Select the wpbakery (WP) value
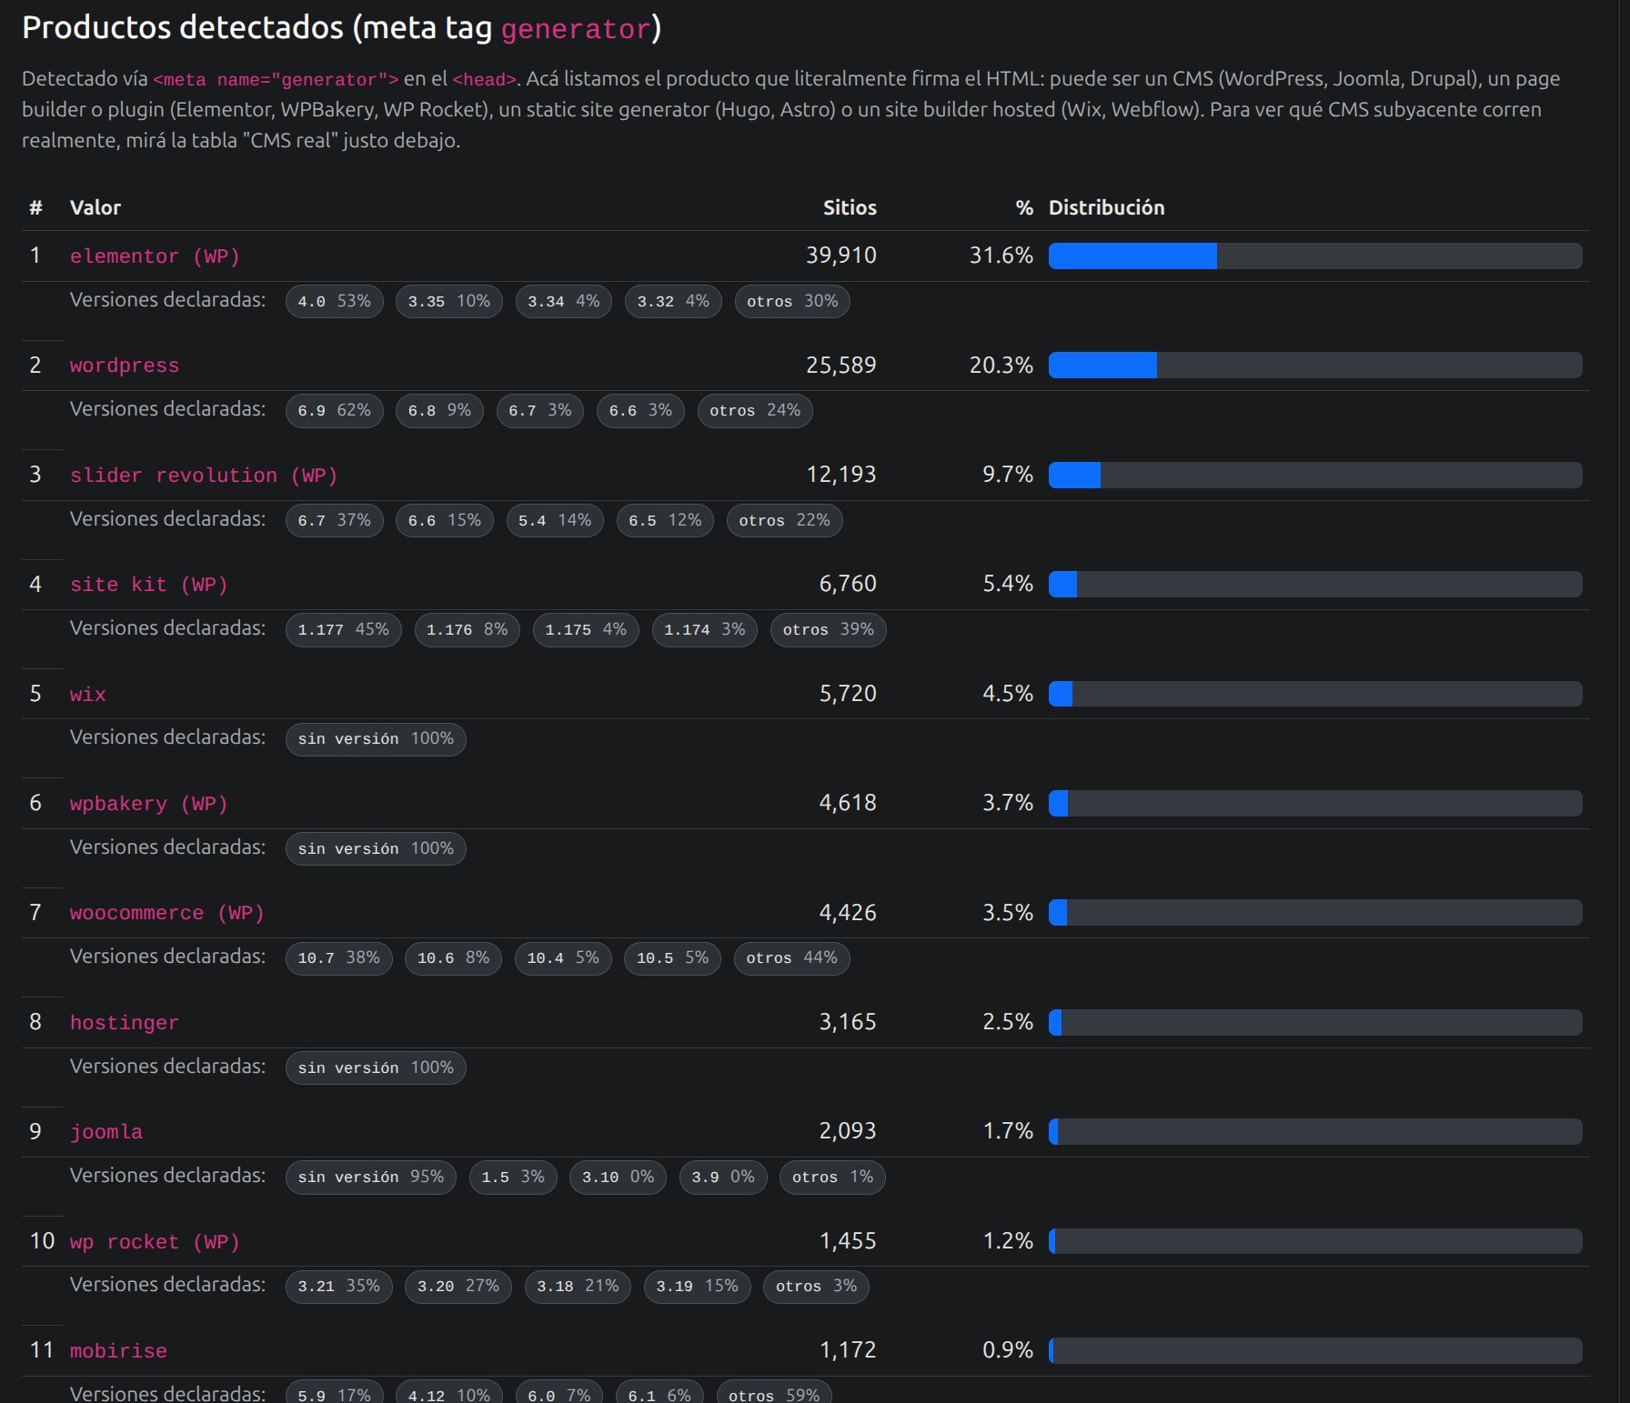This screenshot has width=1630, height=1403. [148, 804]
